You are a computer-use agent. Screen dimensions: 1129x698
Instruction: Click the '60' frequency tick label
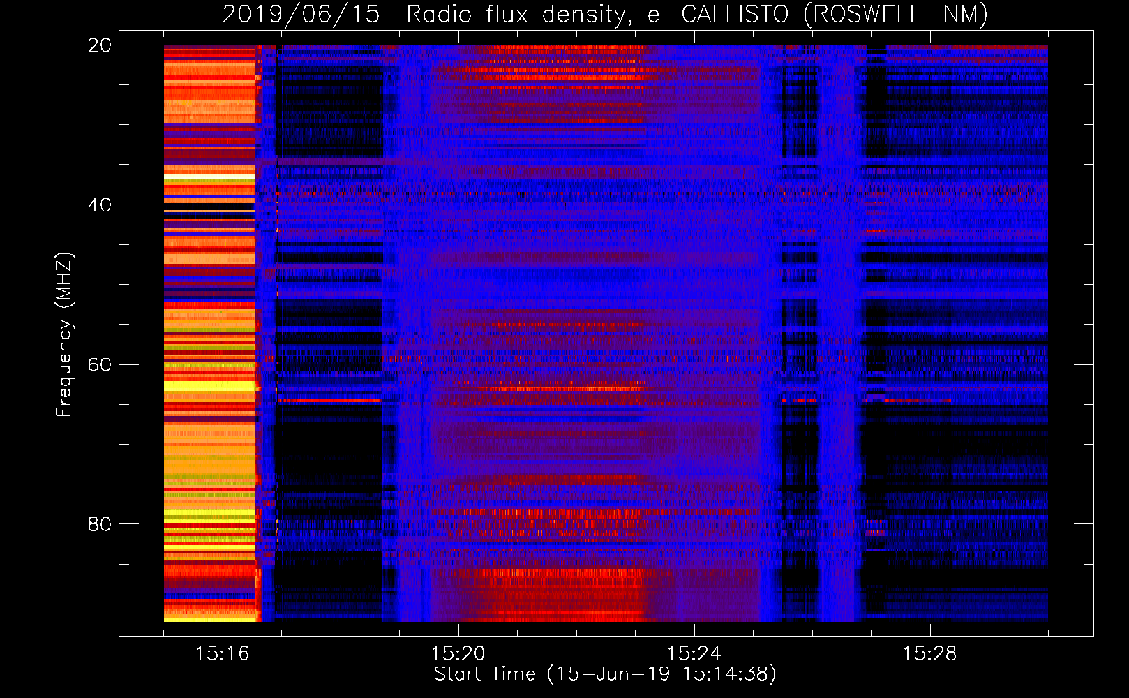(x=99, y=365)
